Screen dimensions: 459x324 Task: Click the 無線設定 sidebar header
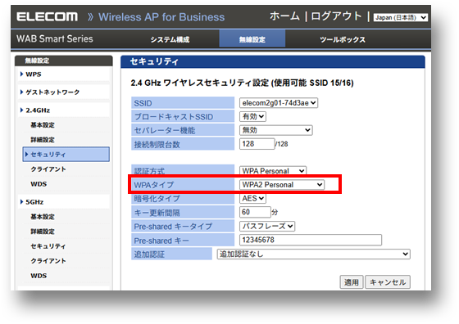(x=37, y=61)
